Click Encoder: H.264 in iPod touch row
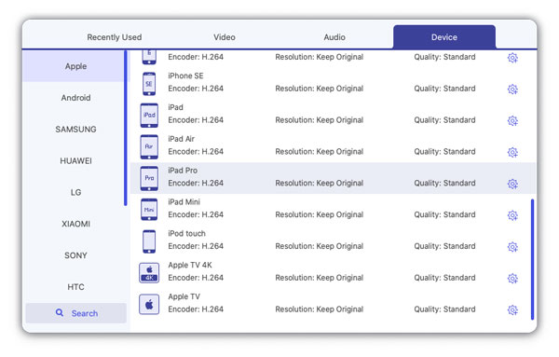The image size is (559, 357). click(196, 246)
